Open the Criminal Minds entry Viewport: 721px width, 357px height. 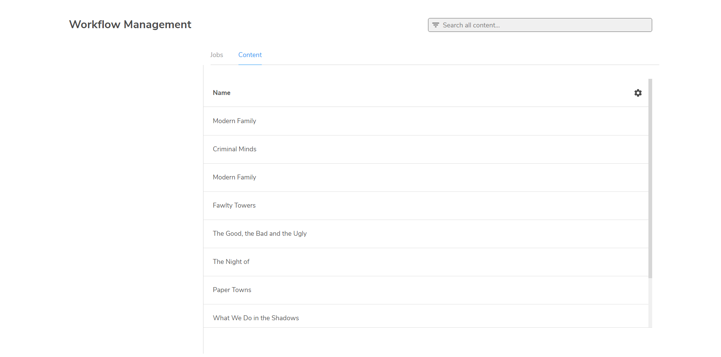point(234,149)
